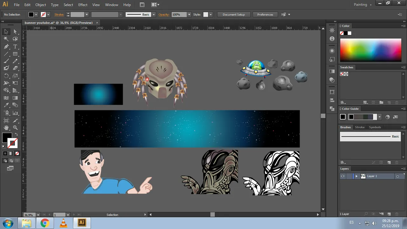Pick the Column Graph tool

[15, 113]
